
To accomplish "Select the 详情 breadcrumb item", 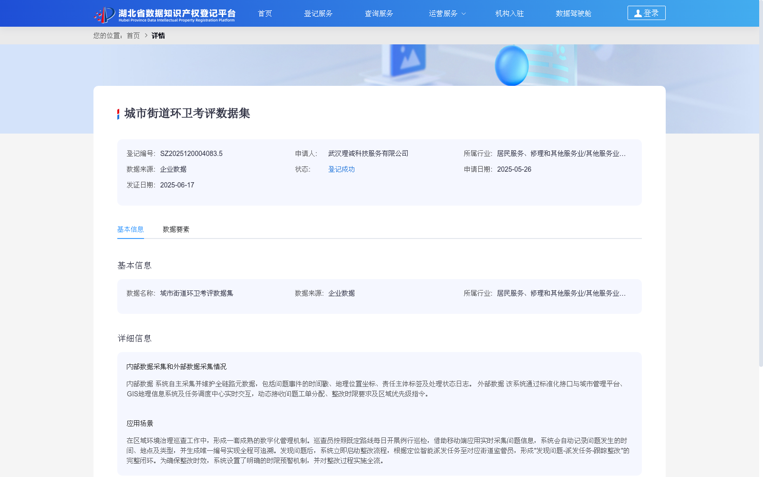I will [x=158, y=36].
